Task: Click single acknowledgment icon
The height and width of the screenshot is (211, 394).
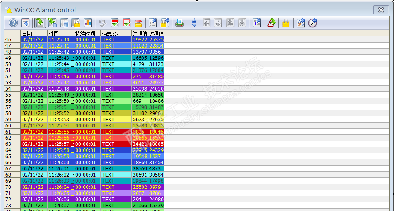Action: pyautogui.click(x=115, y=23)
